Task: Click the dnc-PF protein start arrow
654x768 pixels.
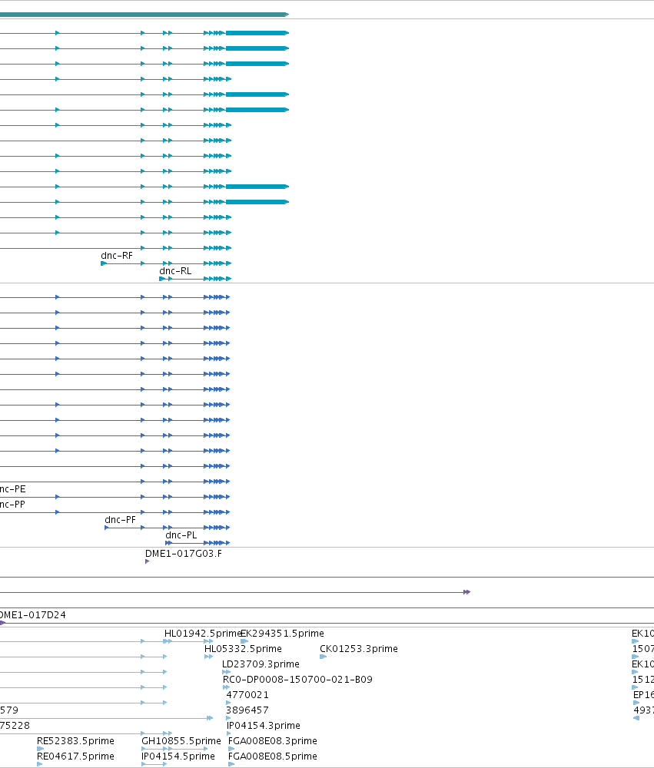Action: click(106, 528)
